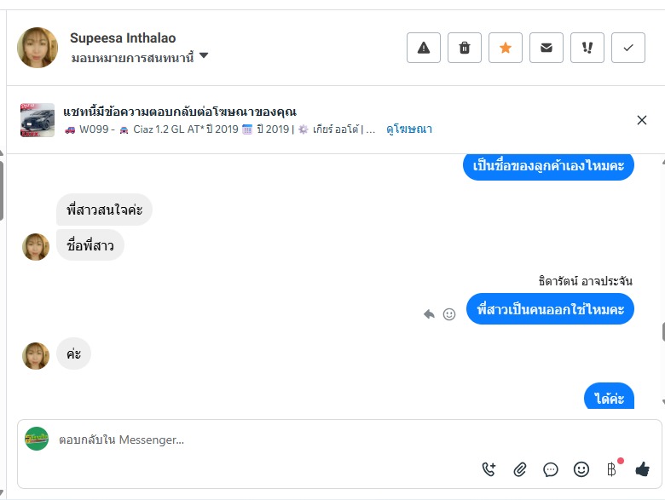This screenshot has width=665, height=500.
Task: Open the car ad thumbnail image
Action: [x=38, y=120]
